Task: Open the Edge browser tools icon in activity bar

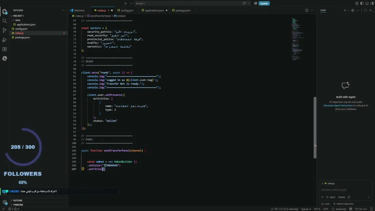Action: [x=5, y=58]
